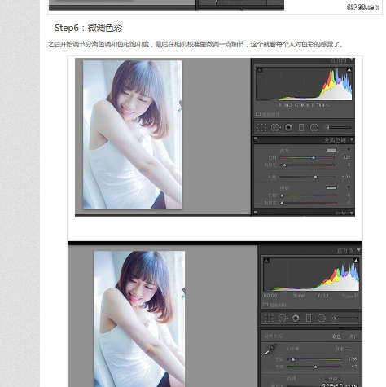This screenshot has height=387, width=386.
Task: Select crop overlay tool in upper screenshot
Action: pyautogui.click(x=261, y=127)
